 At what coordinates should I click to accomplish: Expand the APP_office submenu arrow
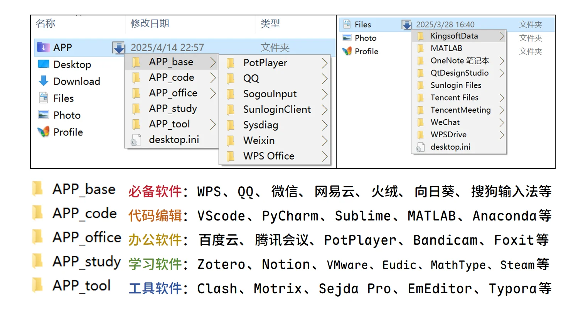coord(213,93)
